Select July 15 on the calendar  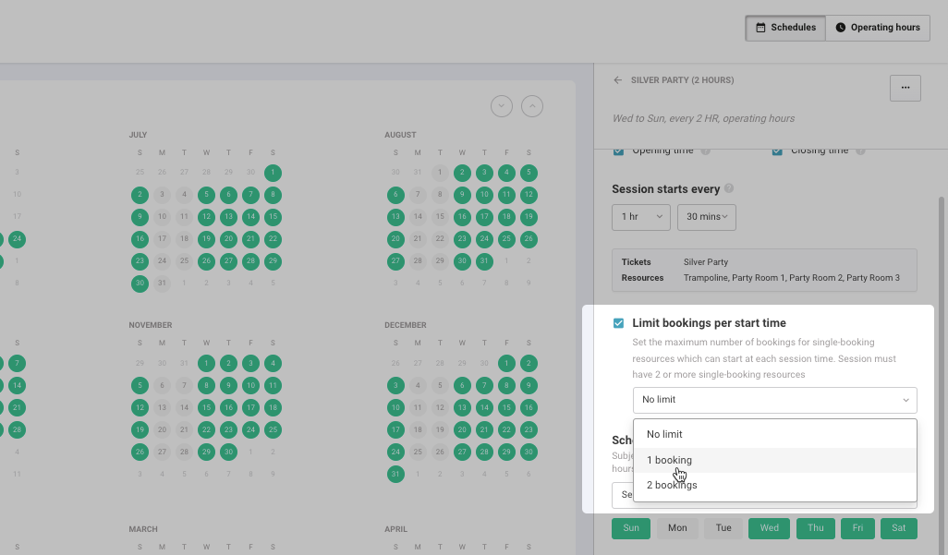[x=273, y=217]
